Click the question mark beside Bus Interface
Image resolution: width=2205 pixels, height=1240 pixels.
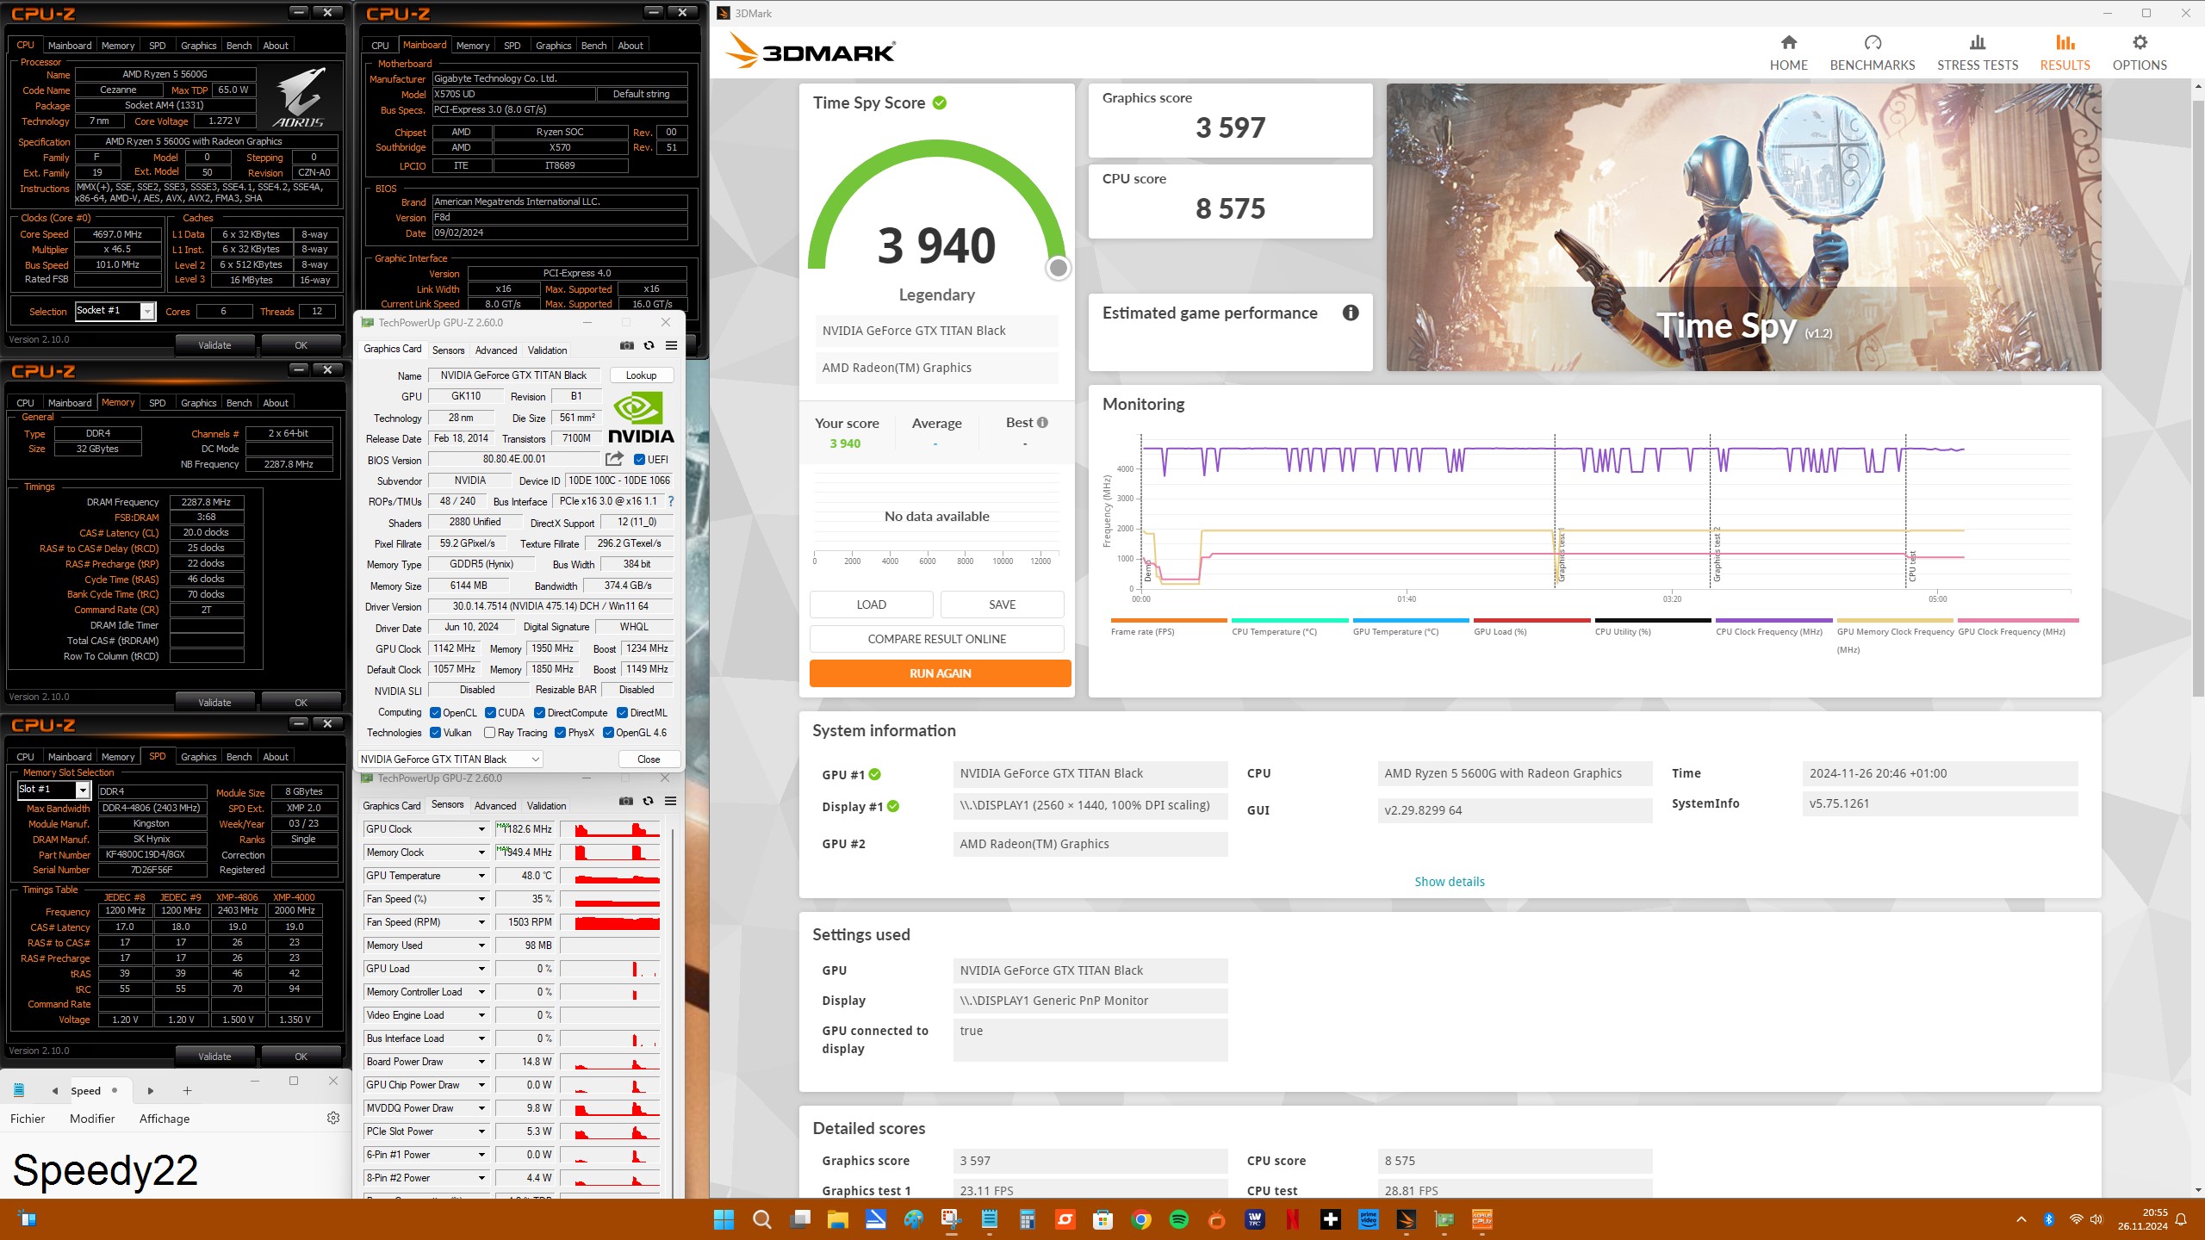[670, 501]
